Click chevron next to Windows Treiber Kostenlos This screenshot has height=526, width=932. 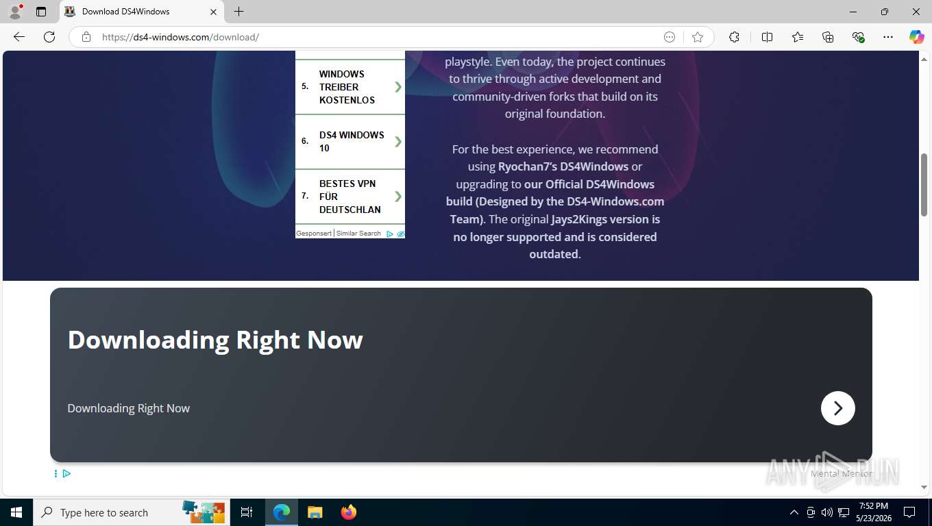point(397,87)
